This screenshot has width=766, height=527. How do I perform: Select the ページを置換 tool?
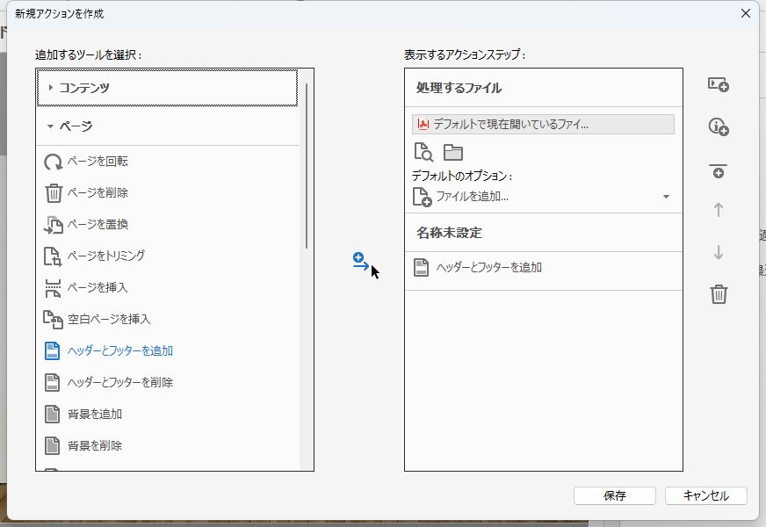pos(97,224)
